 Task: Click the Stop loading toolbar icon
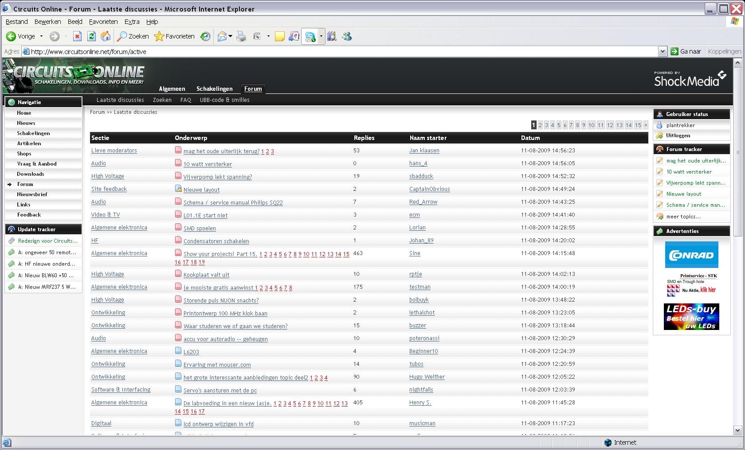pyautogui.click(x=77, y=36)
